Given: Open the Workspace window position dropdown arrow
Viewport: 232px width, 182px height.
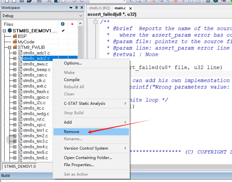Looking at the screenshot, I should point(71,8).
